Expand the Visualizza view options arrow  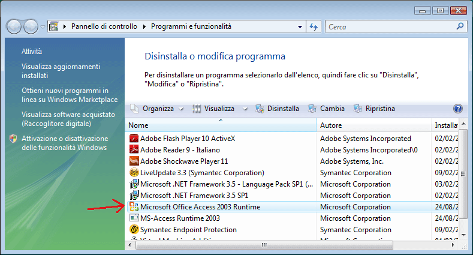tap(245, 109)
